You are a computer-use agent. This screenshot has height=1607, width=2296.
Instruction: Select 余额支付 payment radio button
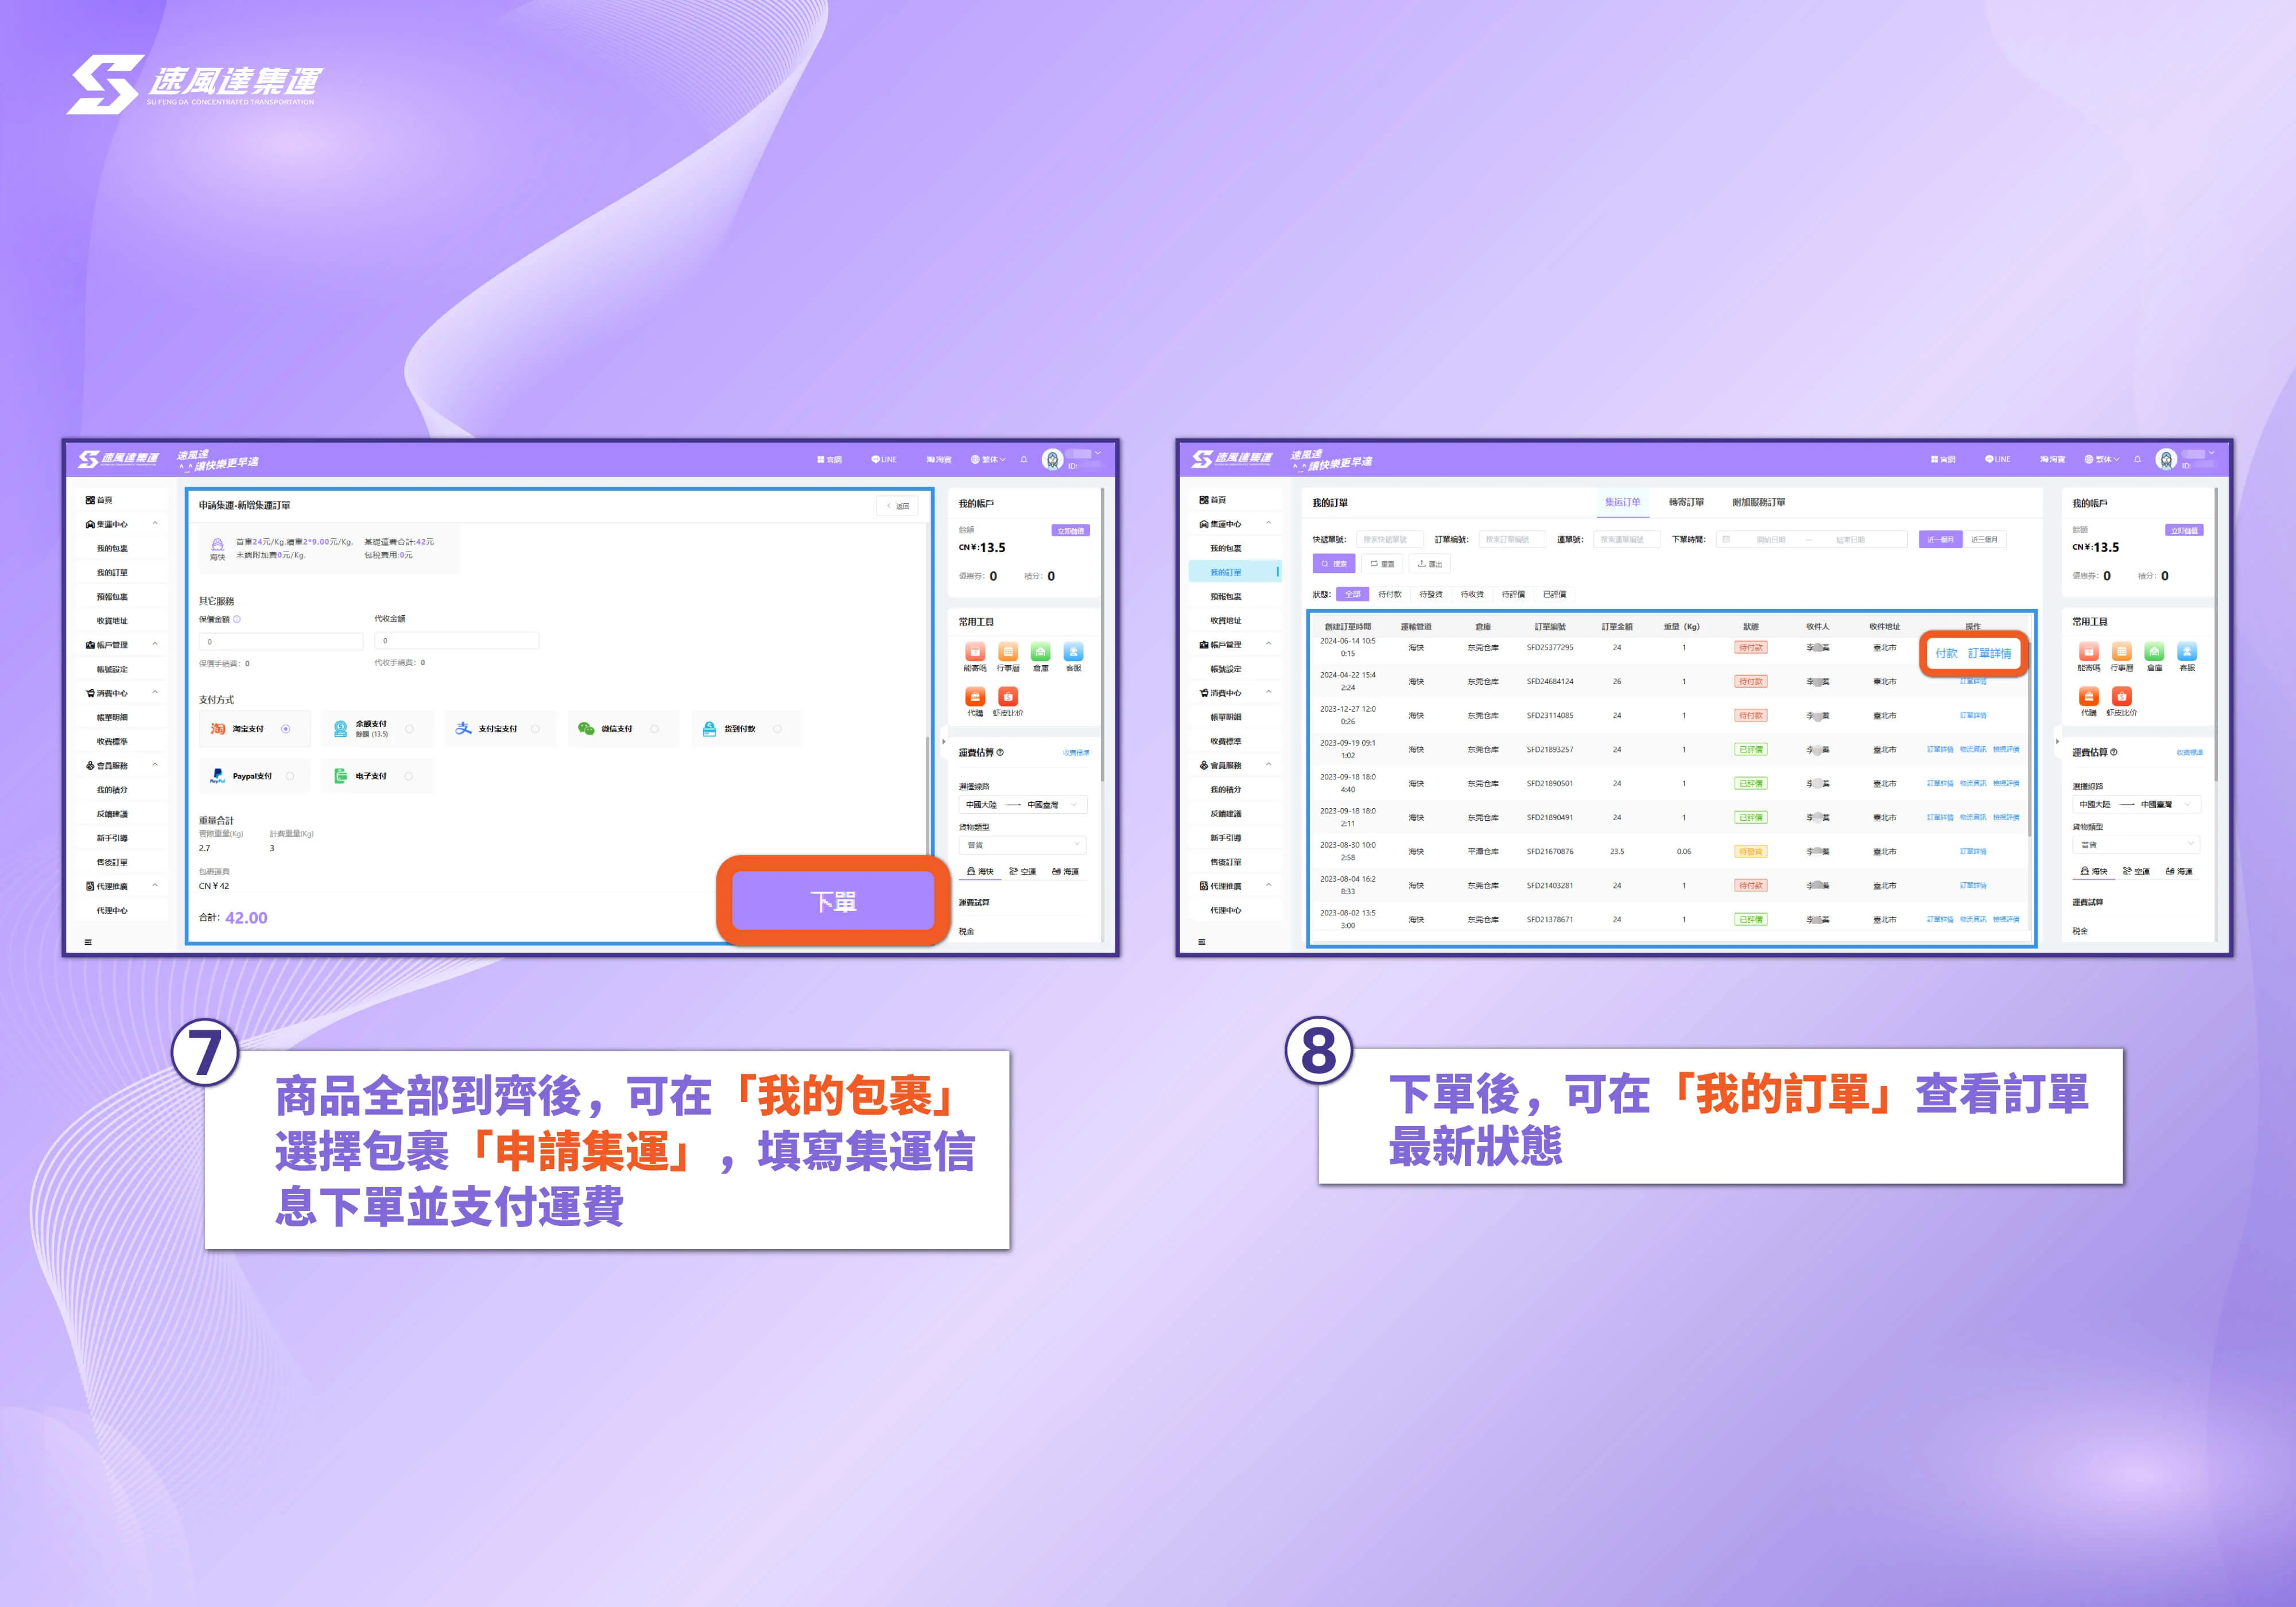pos(409,729)
